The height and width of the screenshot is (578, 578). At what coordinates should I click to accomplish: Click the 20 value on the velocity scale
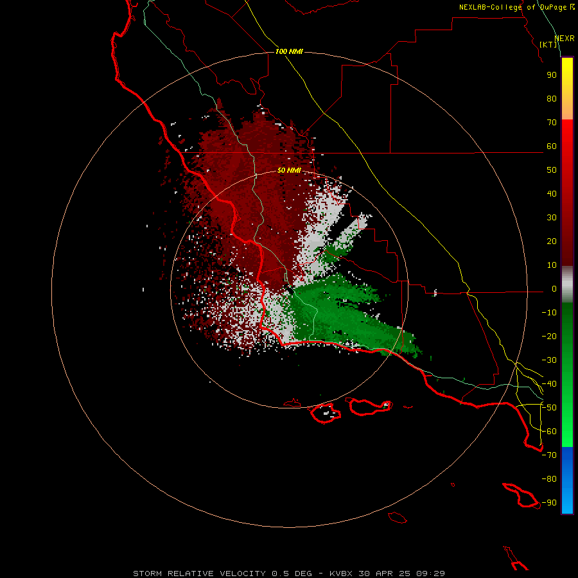click(552, 241)
